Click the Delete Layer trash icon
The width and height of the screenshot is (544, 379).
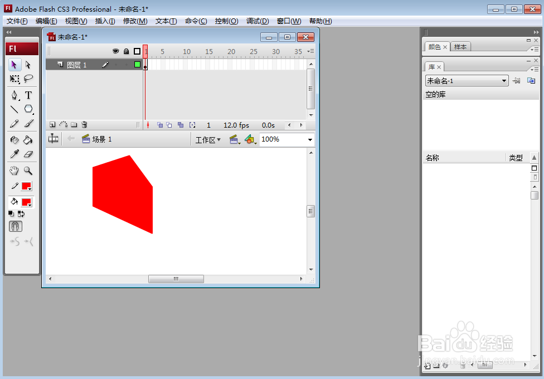pos(84,125)
